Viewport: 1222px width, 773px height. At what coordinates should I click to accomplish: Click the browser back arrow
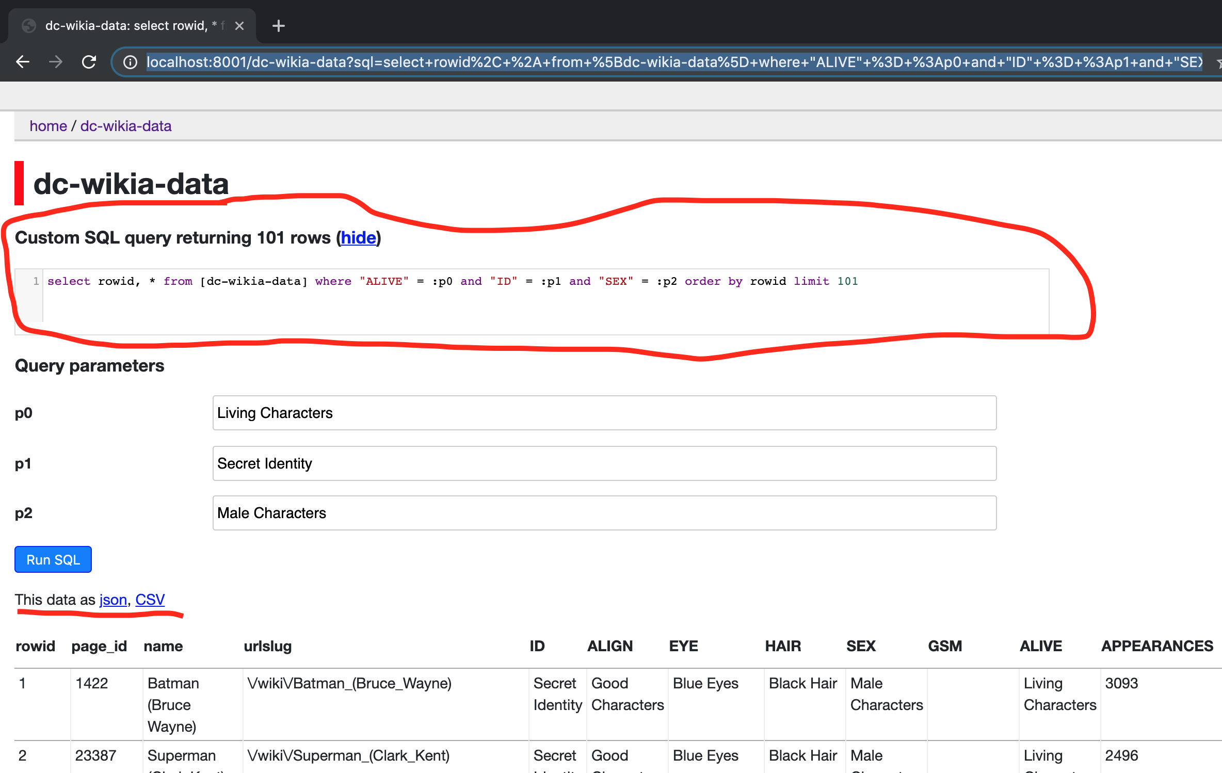click(23, 62)
